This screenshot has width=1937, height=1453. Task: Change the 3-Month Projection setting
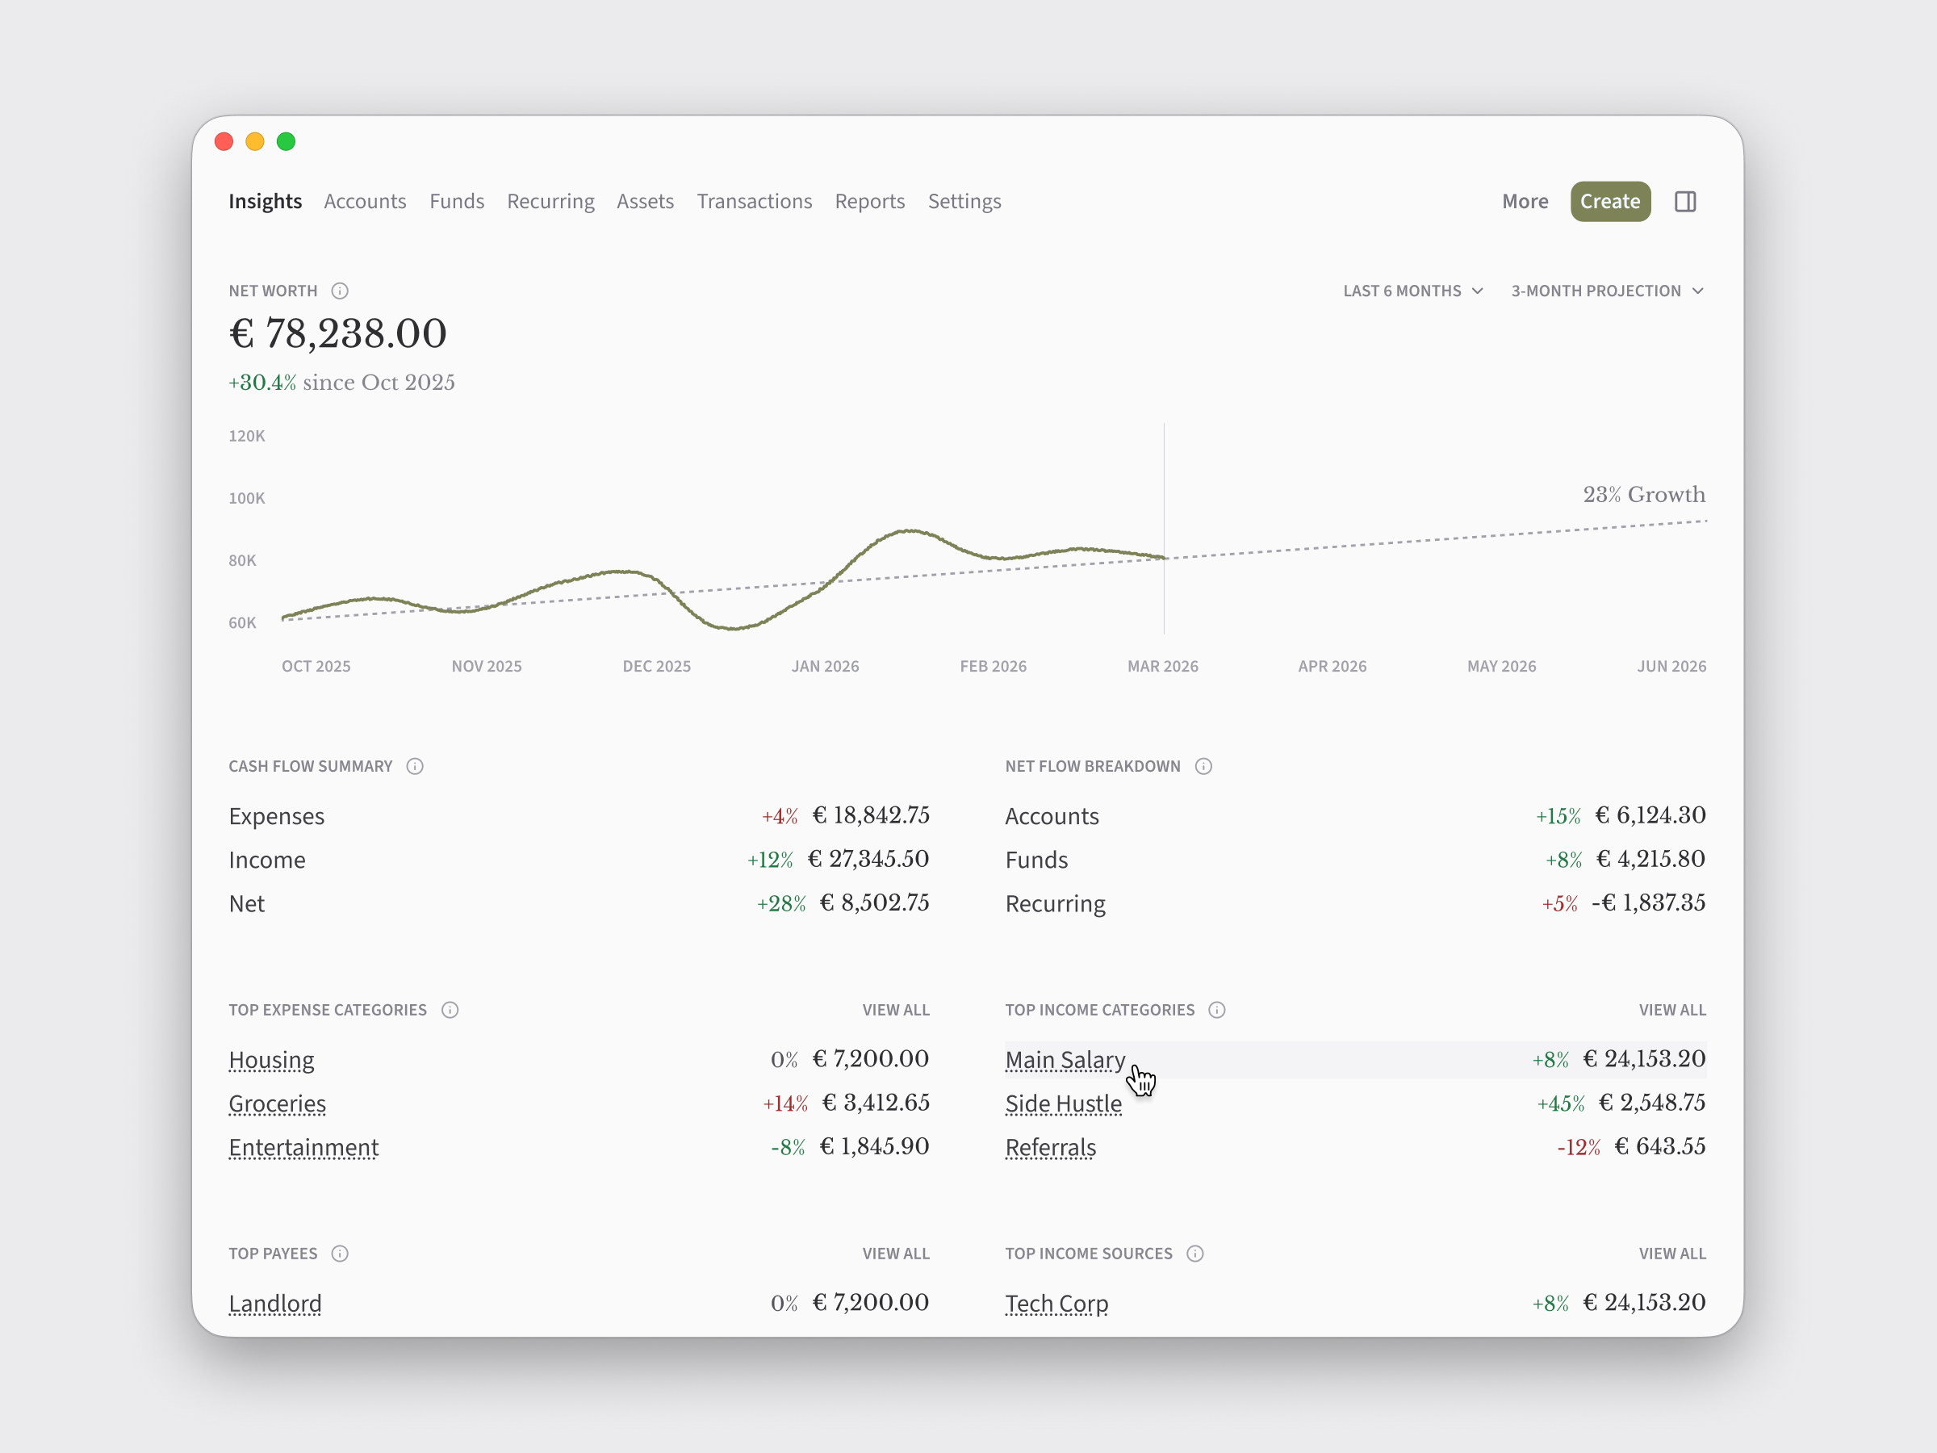pos(1606,290)
